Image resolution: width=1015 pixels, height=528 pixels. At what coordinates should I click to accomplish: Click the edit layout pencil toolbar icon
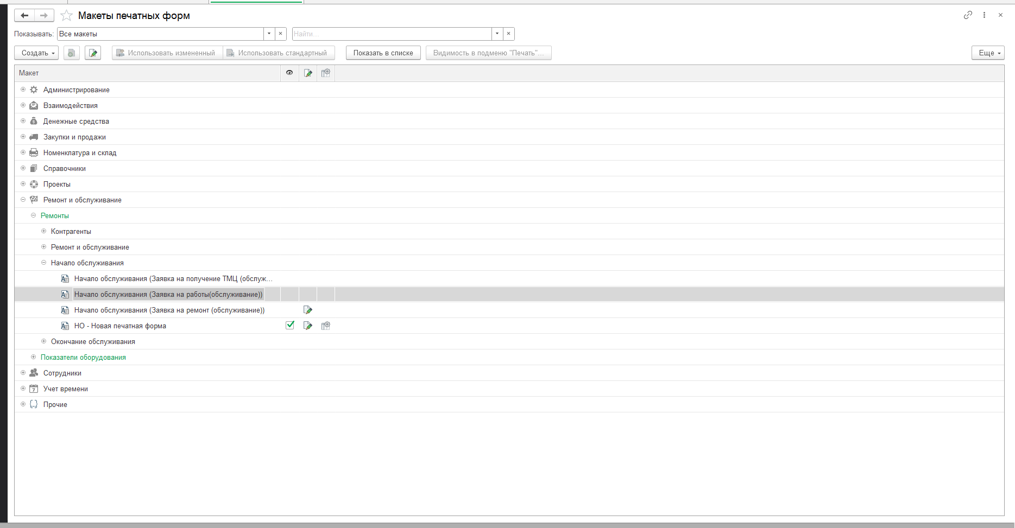click(93, 53)
